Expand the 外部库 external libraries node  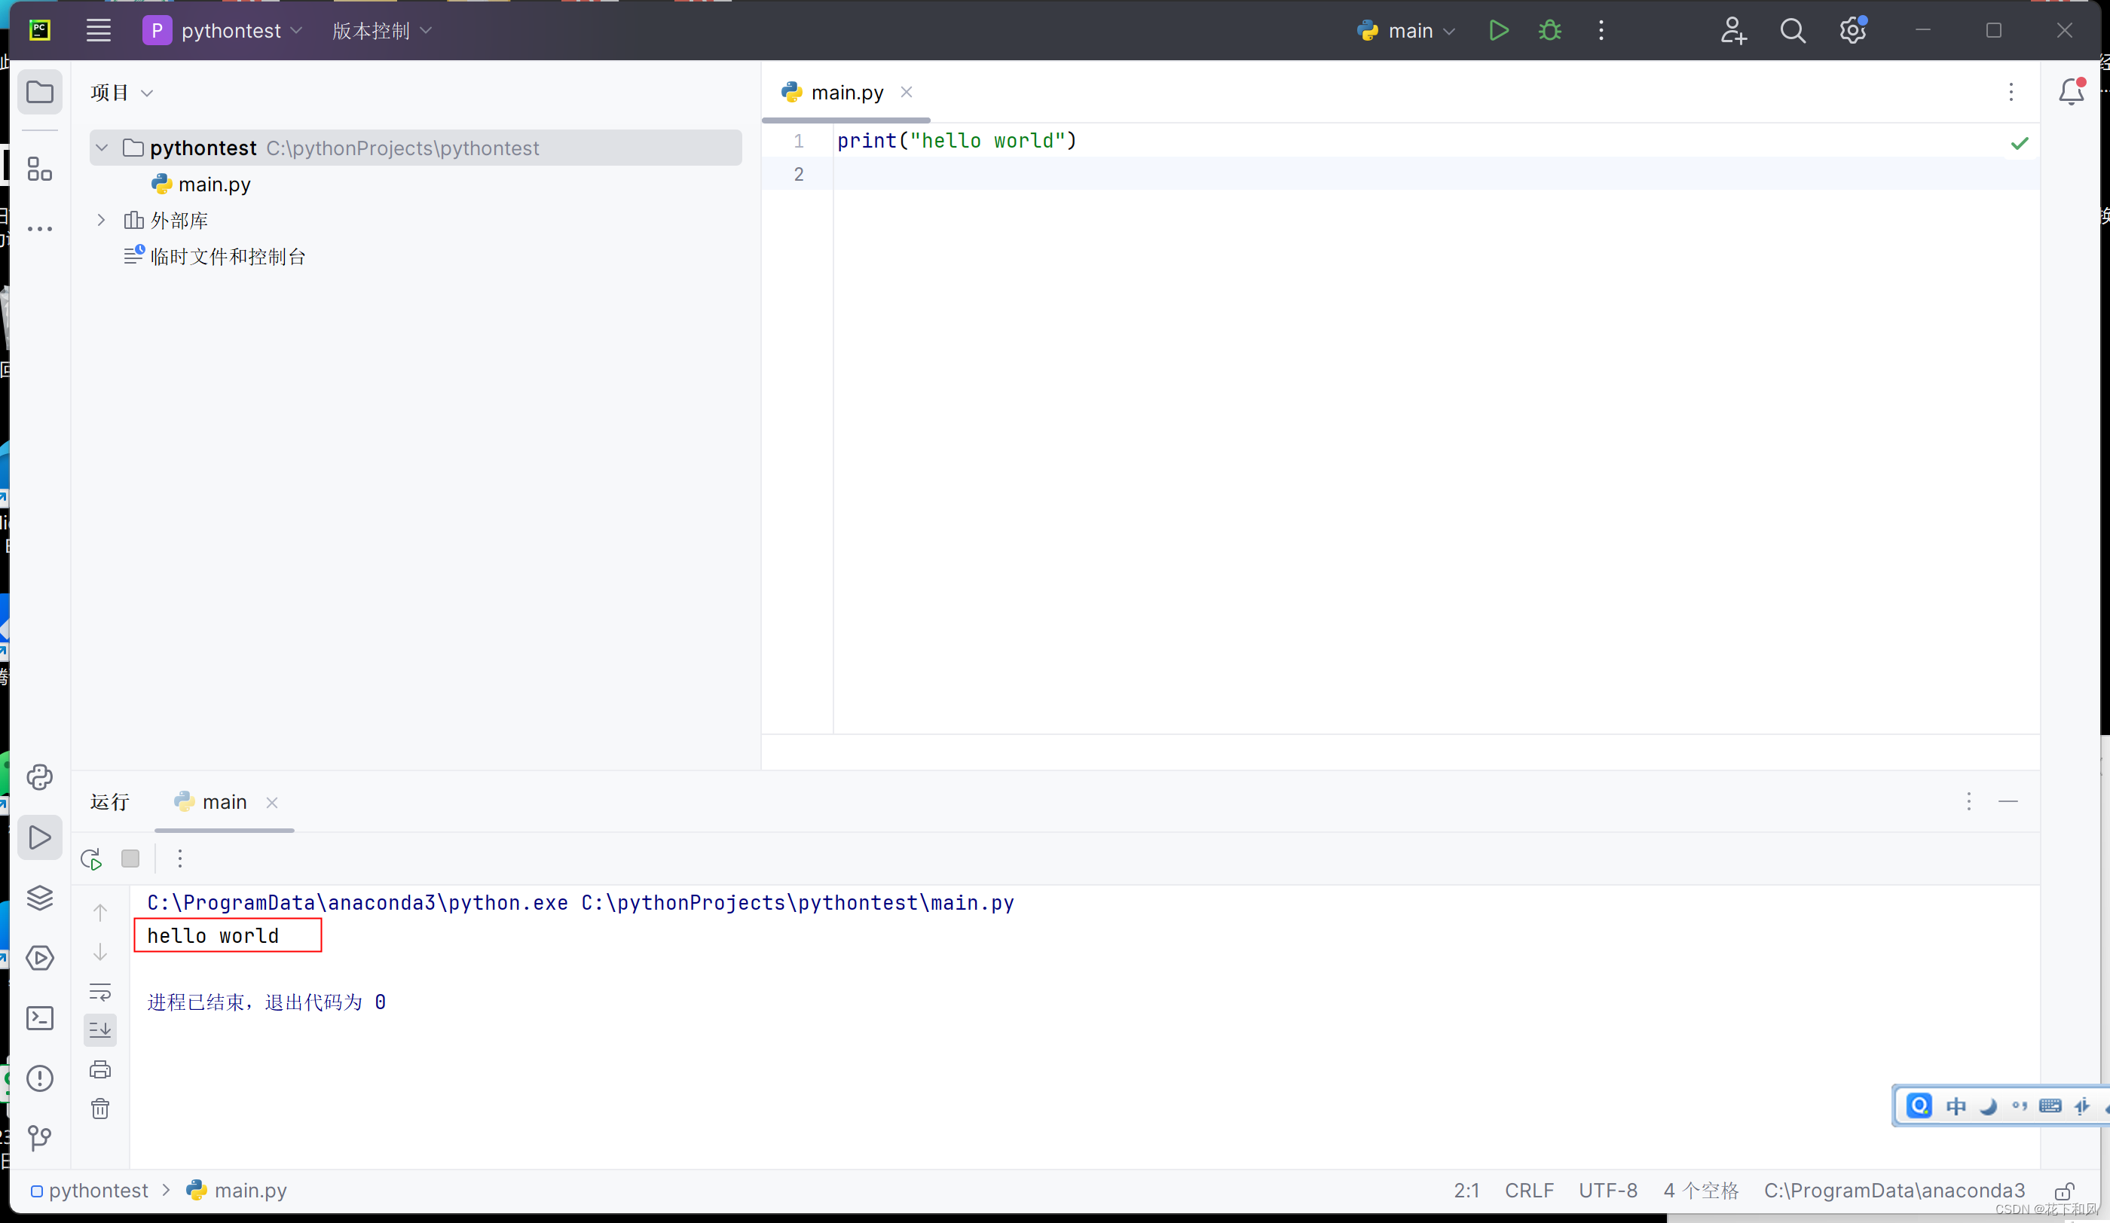tap(102, 220)
